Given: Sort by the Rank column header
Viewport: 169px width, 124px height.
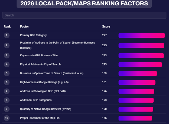Looking at the screenshot, I should click(7, 26).
